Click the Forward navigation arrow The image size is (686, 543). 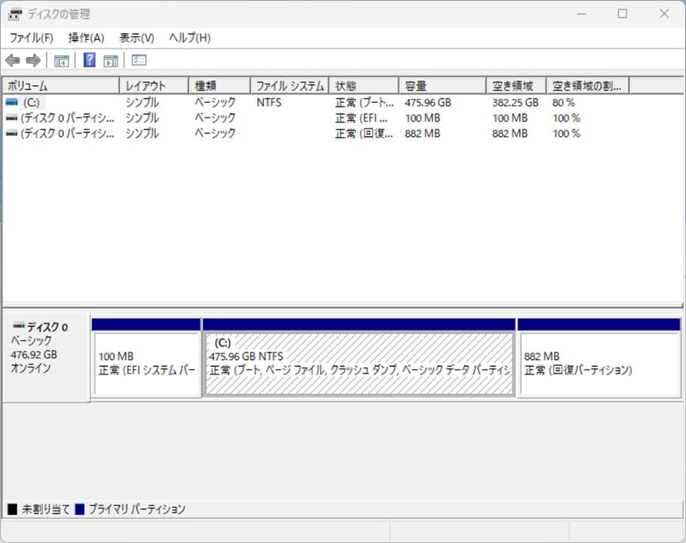(x=32, y=60)
